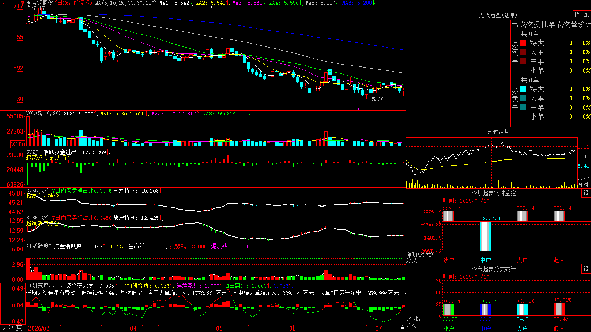
Task: Click the 散户持仓: 12.425 value
Action: pos(137,218)
